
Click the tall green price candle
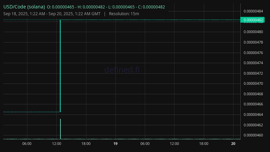click(60, 66)
